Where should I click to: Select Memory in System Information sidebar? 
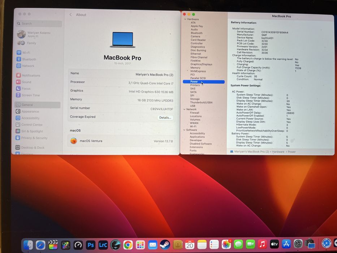[195, 68]
